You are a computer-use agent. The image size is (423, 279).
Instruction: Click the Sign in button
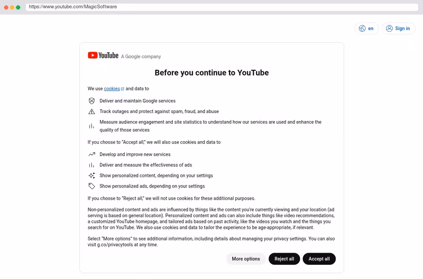[x=399, y=29]
